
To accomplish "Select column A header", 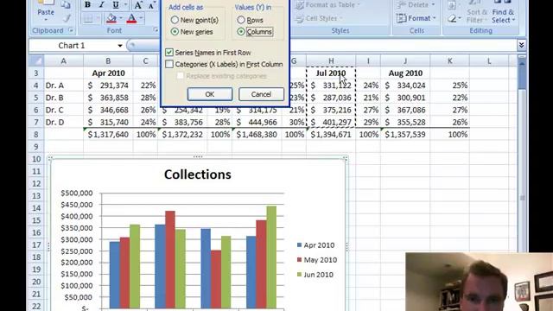I will click(x=63, y=61).
